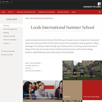The image size is (102, 102).
Task: Select Overview in the sidebar
Action: (x=11, y=25)
